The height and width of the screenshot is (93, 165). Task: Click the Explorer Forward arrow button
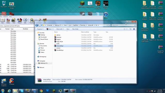[x=40, y=25]
